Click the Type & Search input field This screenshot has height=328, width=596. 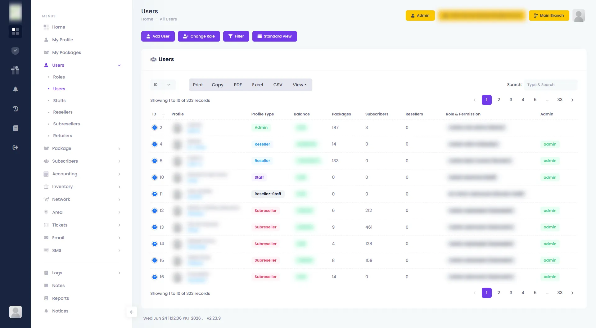pyautogui.click(x=551, y=85)
